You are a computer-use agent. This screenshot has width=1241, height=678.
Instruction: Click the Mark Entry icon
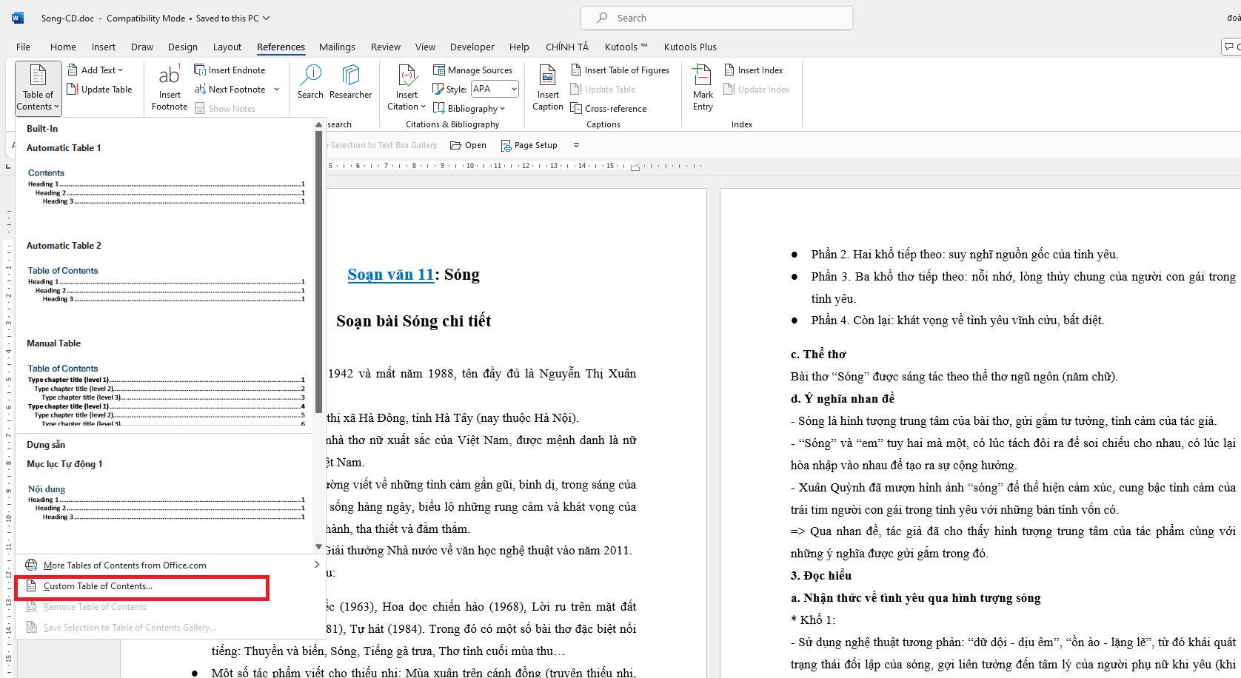[x=701, y=75]
